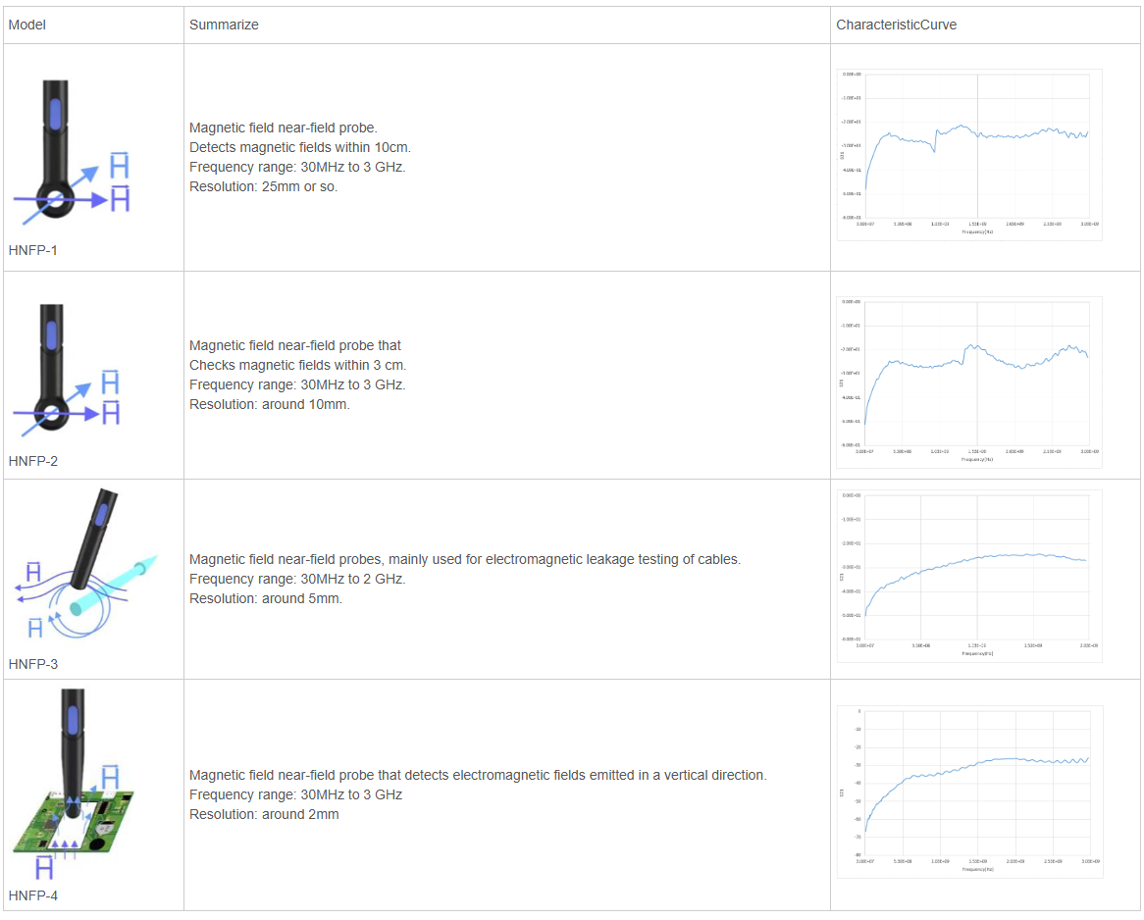Select the HNFP-1 model name label

pyautogui.click(x=33, y=250)
